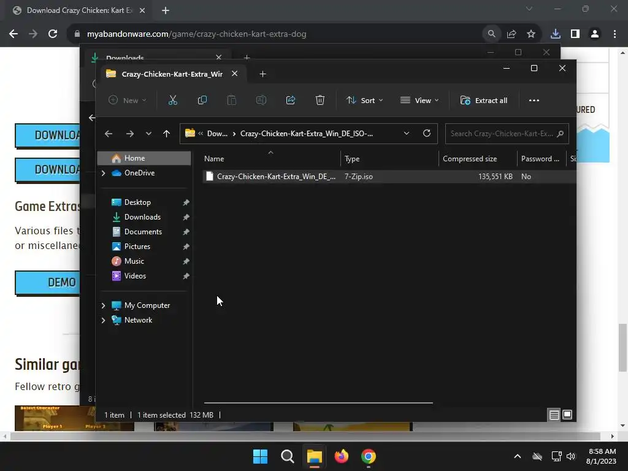Open Windows Start menu
This screenshot has width=628, height=471.
click(x=260, y=456)
